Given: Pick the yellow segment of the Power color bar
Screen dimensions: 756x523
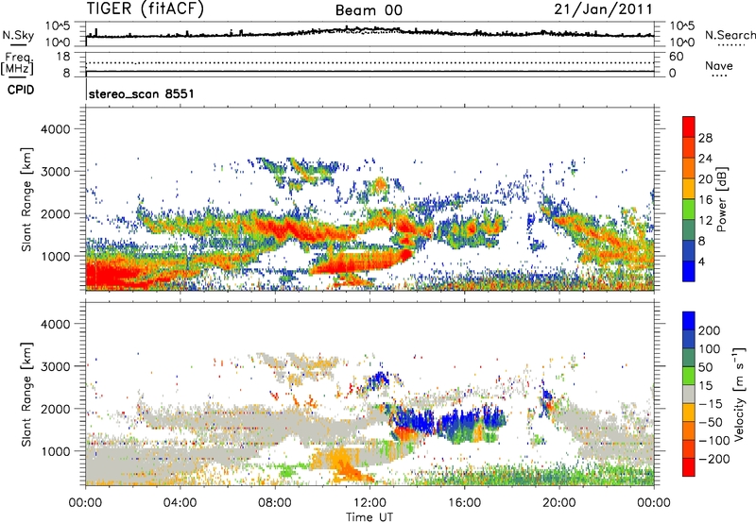Looking at the screenshot, I should (689, 189).
